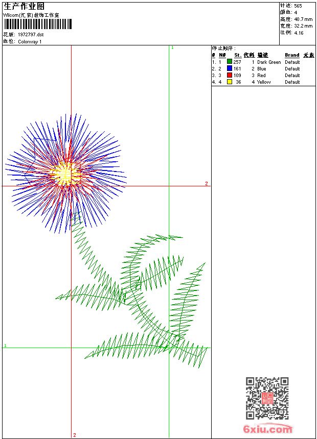This screenshot has width=317, height=439.
Task: Click the Brand column header
Action: pyautogui.click(x=292, y=55)
